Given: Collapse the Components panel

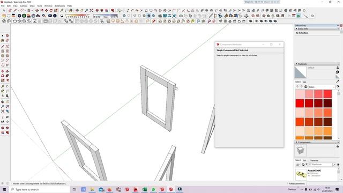Looking at the screenshot, I should (x=296, y=142).
